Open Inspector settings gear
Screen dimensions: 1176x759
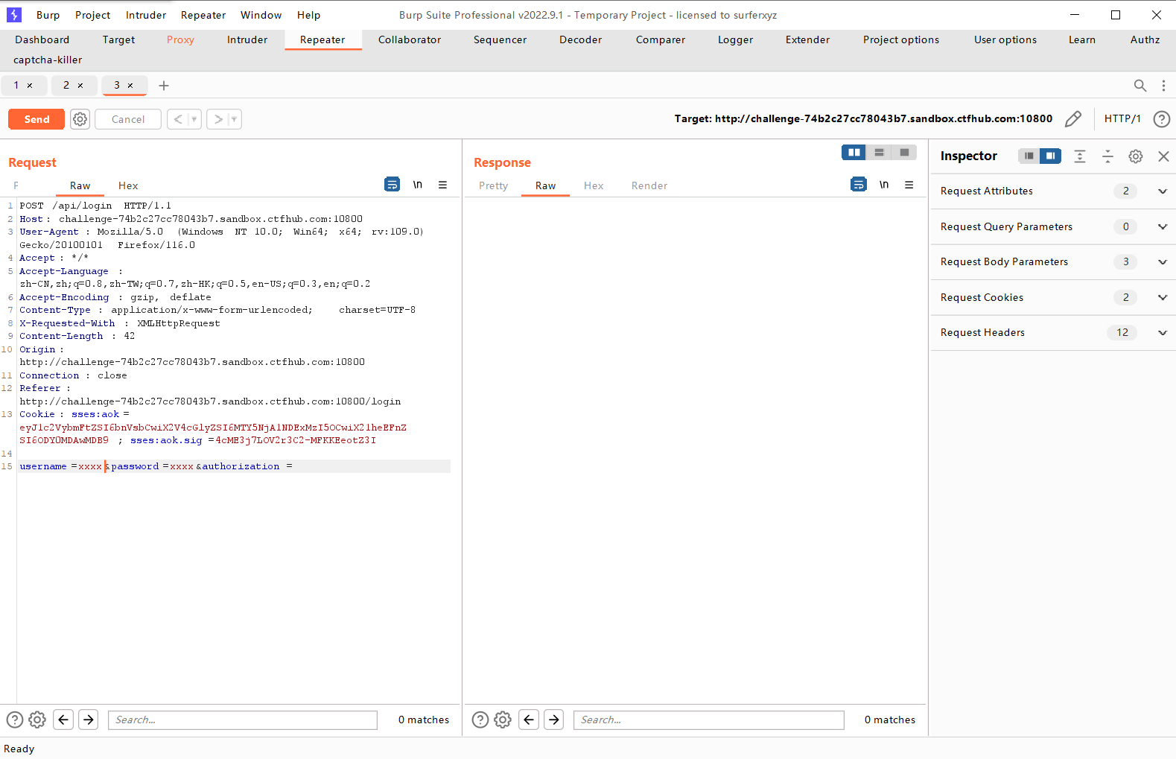pos(1136,156)
